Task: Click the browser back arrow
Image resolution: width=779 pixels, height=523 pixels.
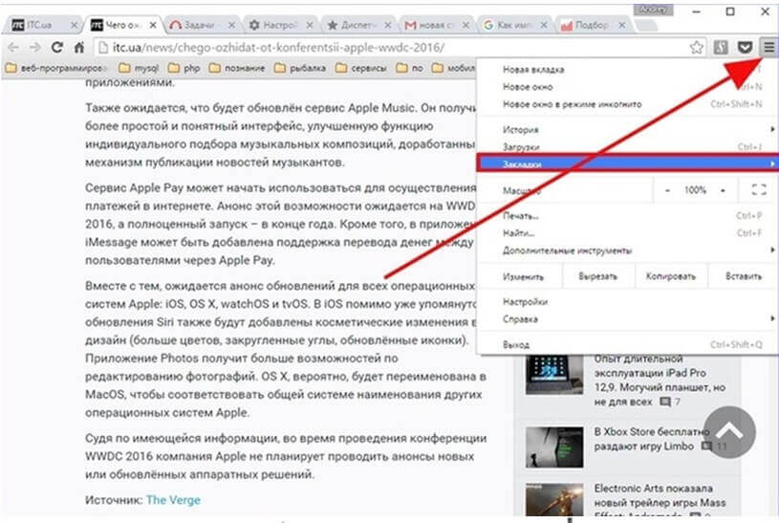Action: click(12, 46)
